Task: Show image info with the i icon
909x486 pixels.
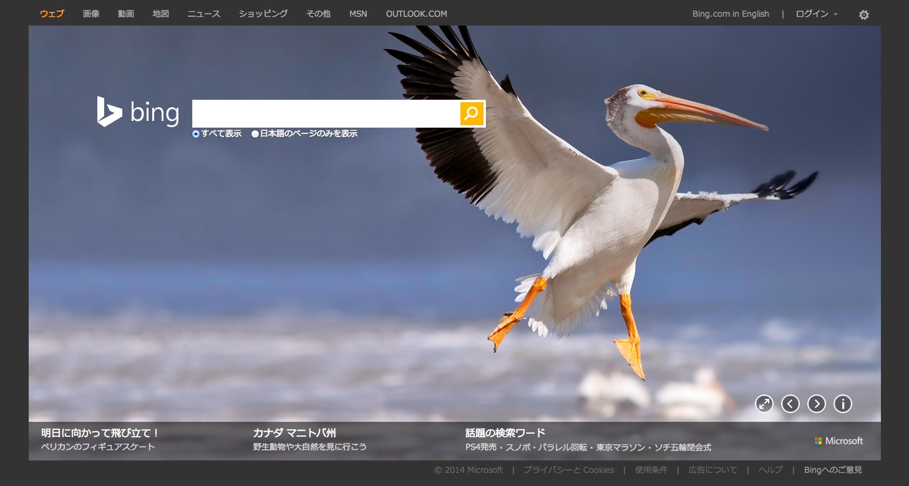Action: 842,404
